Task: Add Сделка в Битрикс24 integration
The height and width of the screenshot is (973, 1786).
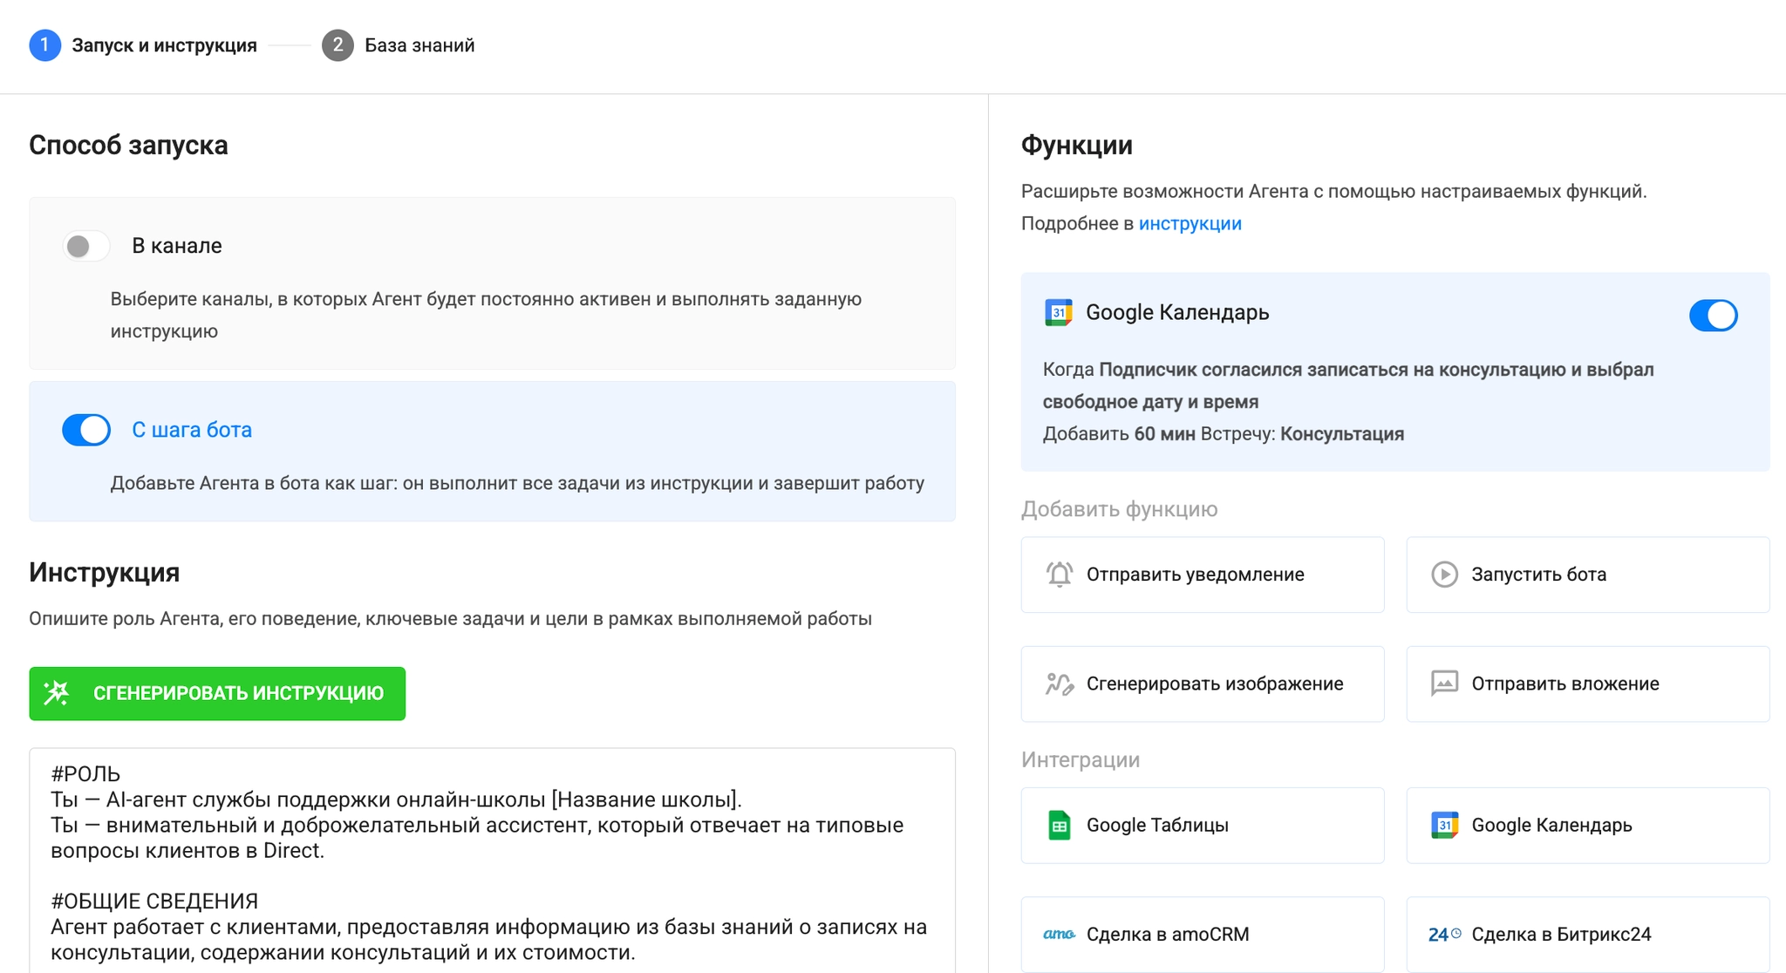Action: (x=1588, y=935)
